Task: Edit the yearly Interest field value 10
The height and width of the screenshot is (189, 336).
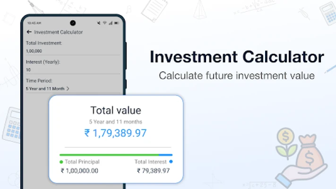Action: [x=28, y=69]
